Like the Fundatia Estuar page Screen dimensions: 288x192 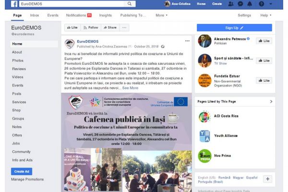tap(264, 81)
